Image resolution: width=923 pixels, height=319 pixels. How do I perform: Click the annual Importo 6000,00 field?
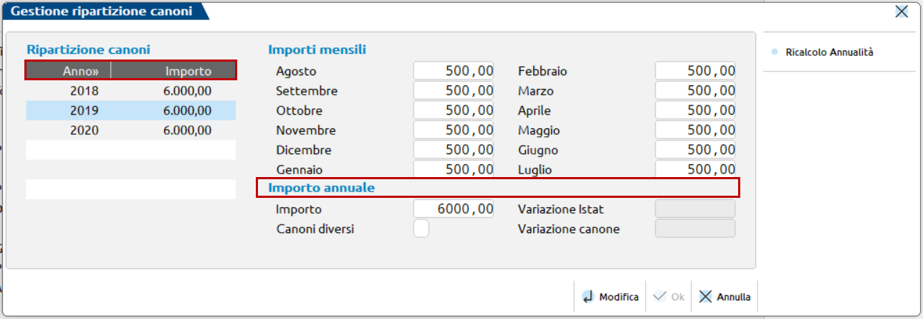(453, 209)
